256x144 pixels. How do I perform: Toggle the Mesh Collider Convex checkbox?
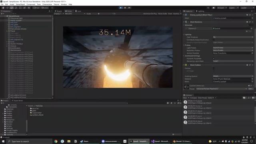(x=214, y=68)
